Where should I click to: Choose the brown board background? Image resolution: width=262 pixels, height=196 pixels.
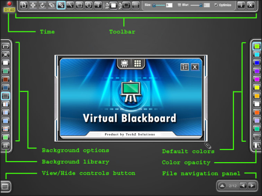(5, 79)
